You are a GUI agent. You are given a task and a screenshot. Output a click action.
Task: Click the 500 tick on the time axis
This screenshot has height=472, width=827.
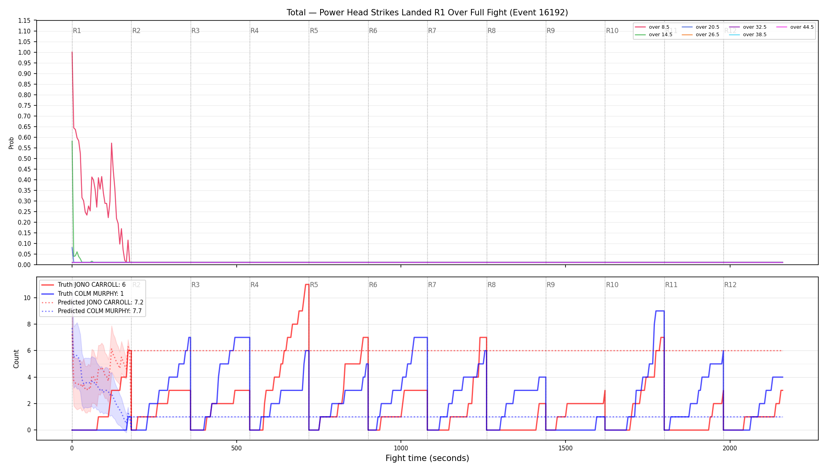click(236, 448)
